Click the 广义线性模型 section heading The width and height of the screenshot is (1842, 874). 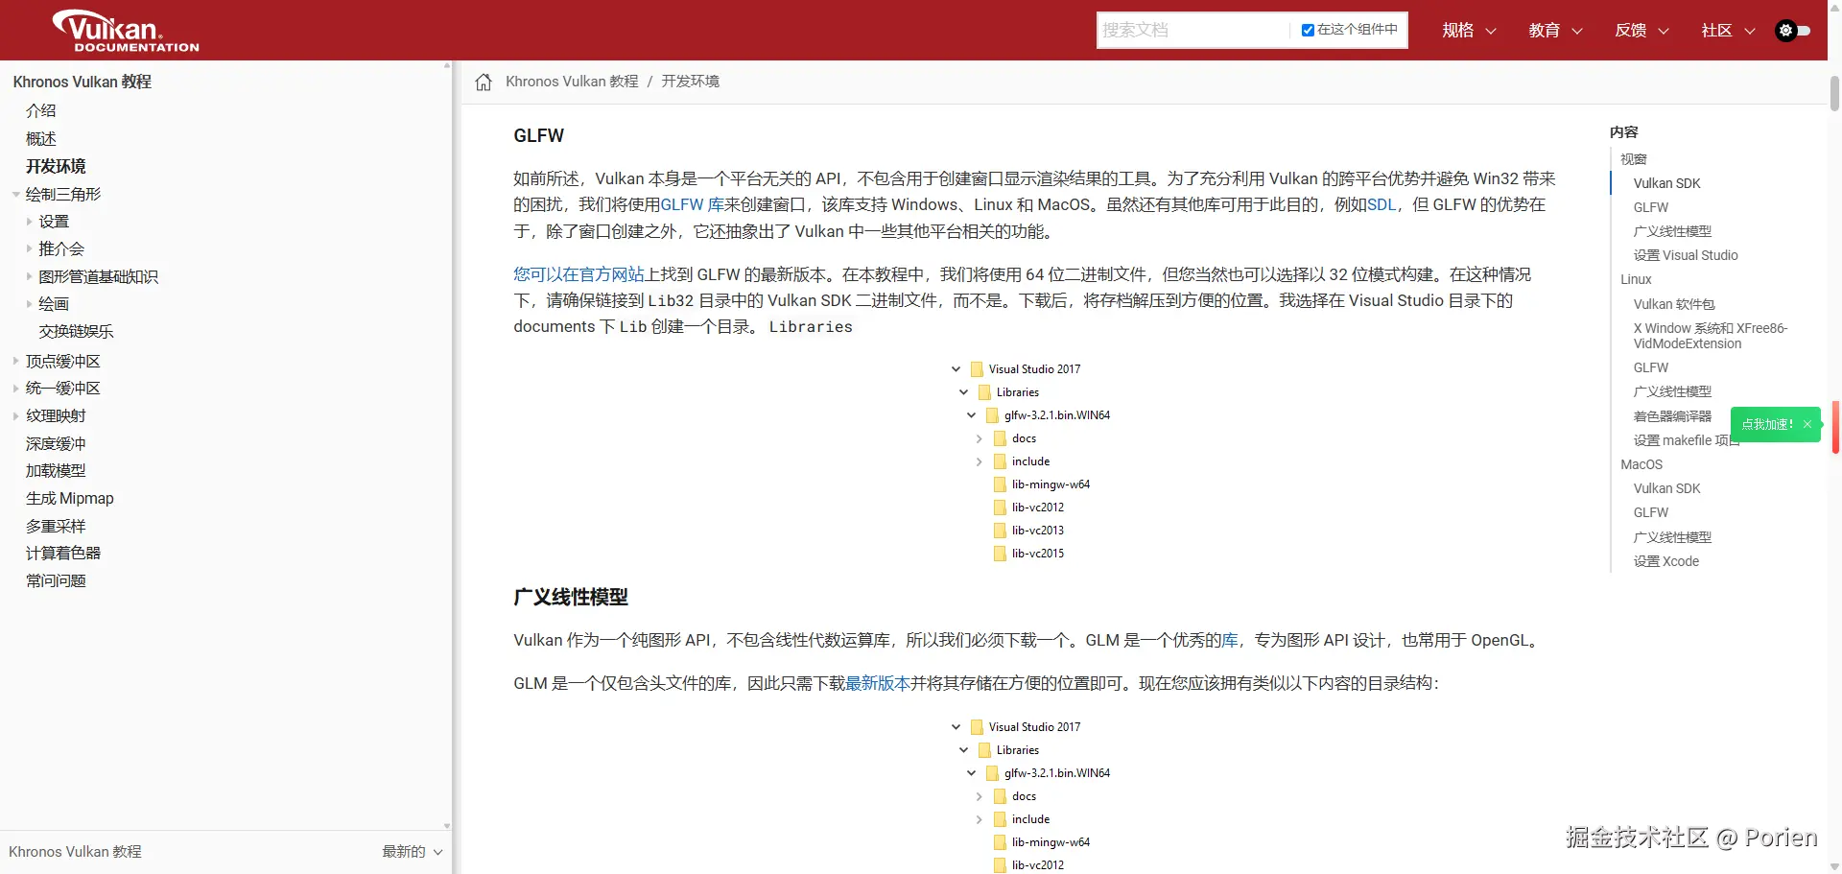click(x=571, y=597)
